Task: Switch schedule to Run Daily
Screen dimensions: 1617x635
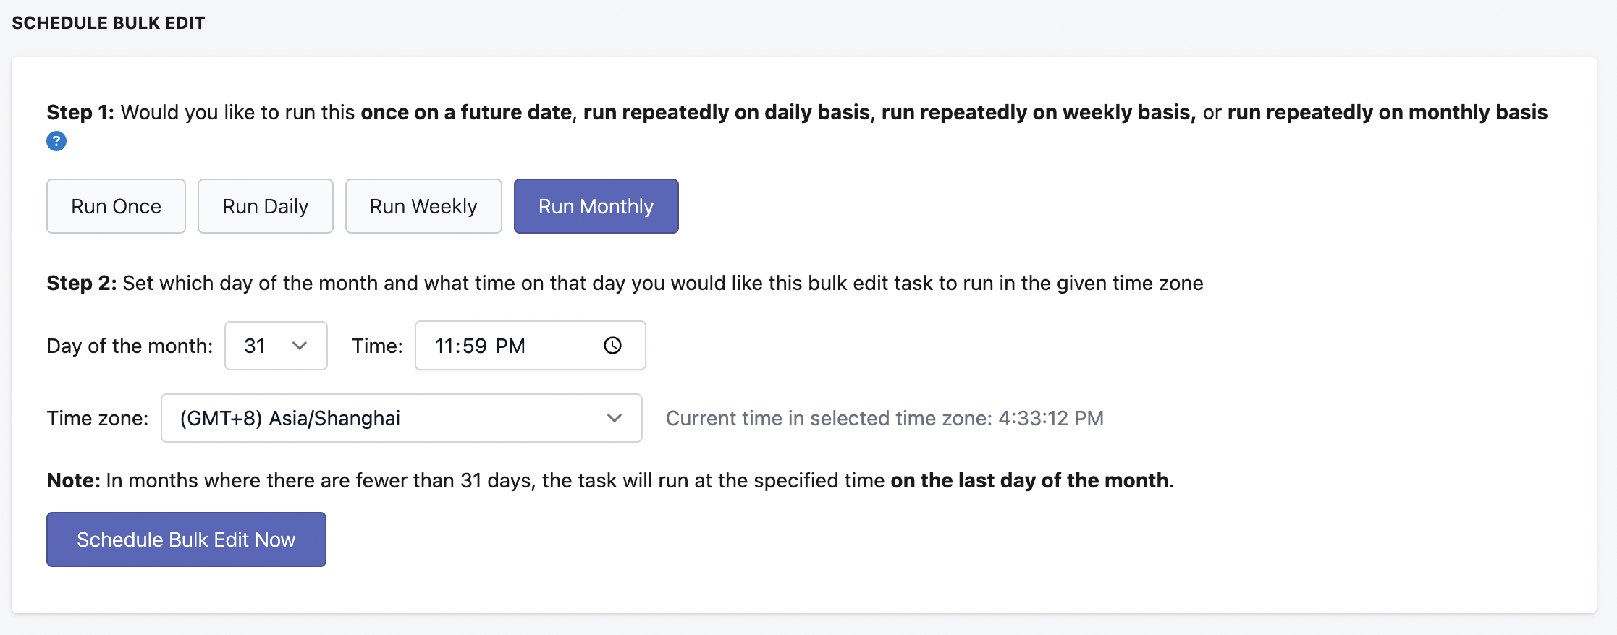Action: tap(265, 206)
